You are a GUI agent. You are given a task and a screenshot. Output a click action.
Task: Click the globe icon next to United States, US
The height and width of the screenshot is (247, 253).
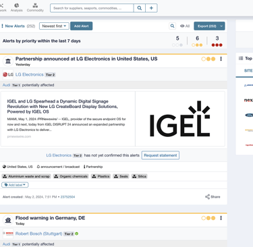click(4, 167)
